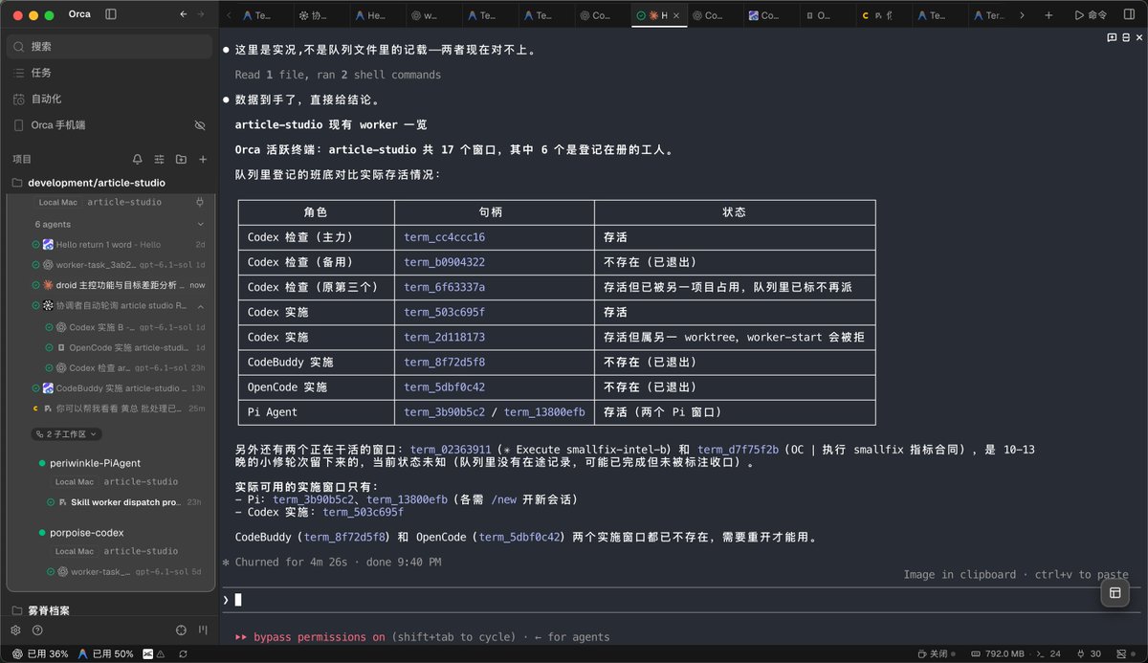Click 已用 50% usage in status bar
The image size is (1148, 663).
click(x=105, y=654)
